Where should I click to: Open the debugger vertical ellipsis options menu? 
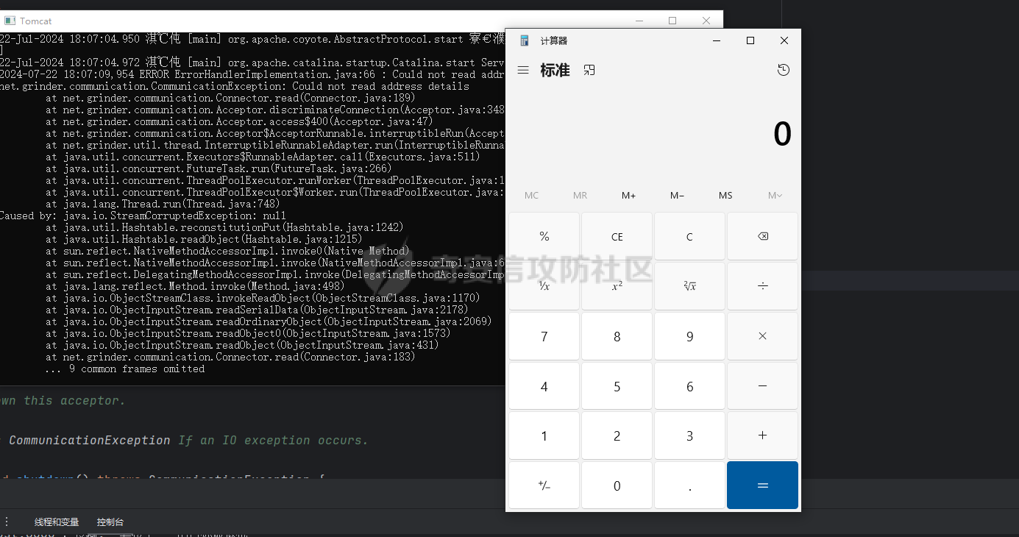pos(7,522)
